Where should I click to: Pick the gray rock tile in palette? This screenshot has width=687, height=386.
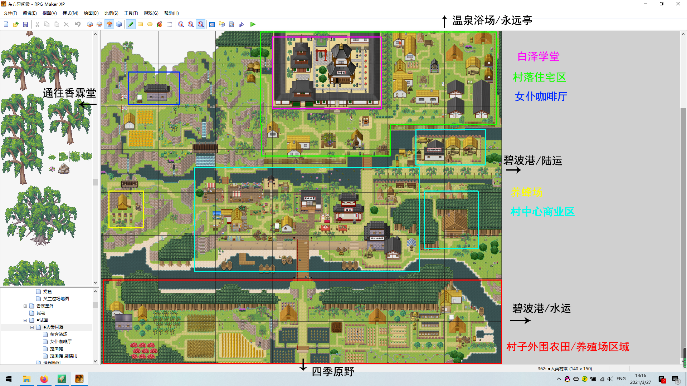64,168
